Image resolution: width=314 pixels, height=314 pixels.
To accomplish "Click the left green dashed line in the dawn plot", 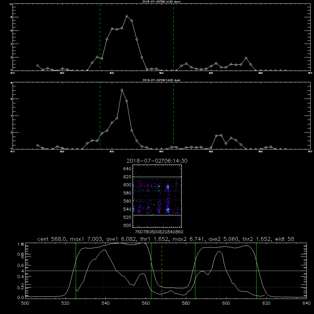I will (100, 37).
